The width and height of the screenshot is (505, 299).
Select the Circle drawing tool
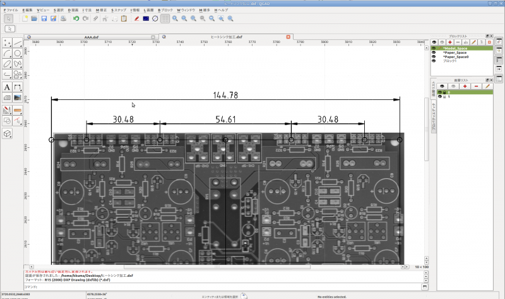click(x=18, y=54)
